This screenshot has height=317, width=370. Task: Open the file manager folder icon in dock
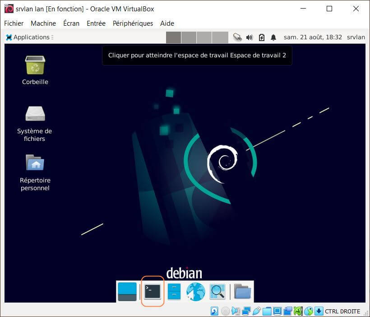point(242,291)
